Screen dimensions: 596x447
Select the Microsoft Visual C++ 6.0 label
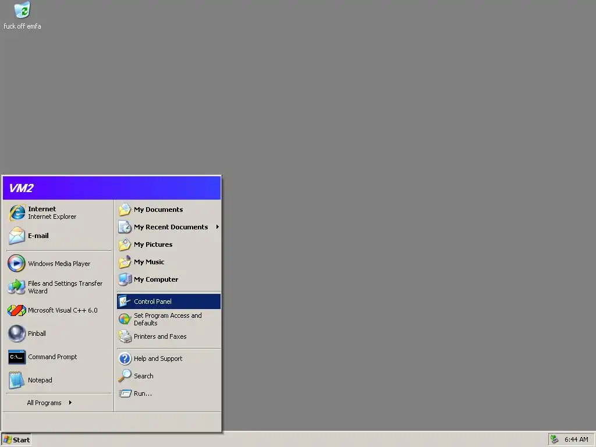pos(63,310)
